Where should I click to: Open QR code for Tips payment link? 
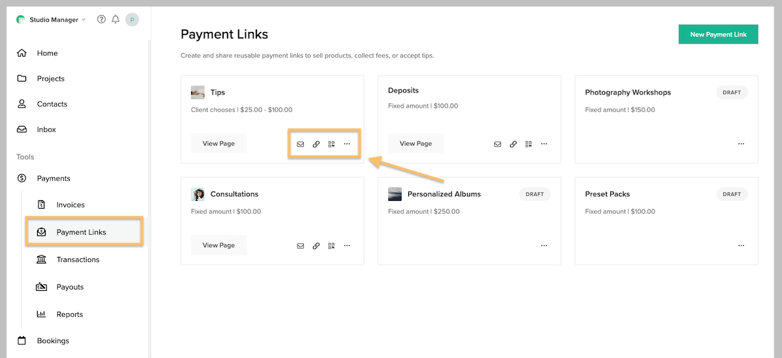tap(331, 144)
